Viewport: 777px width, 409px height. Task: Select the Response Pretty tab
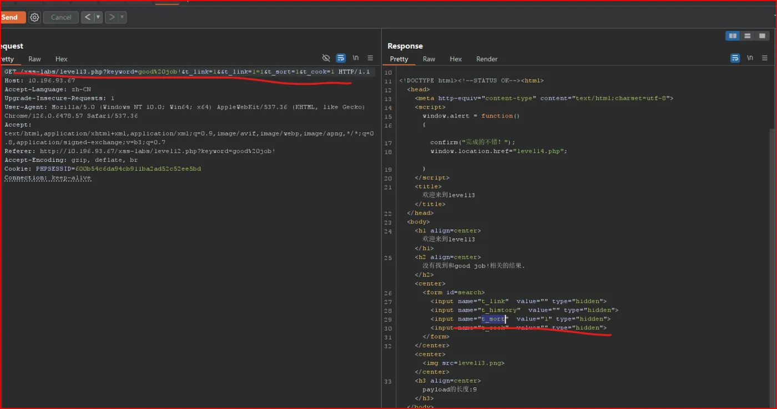tap(399, 59)
